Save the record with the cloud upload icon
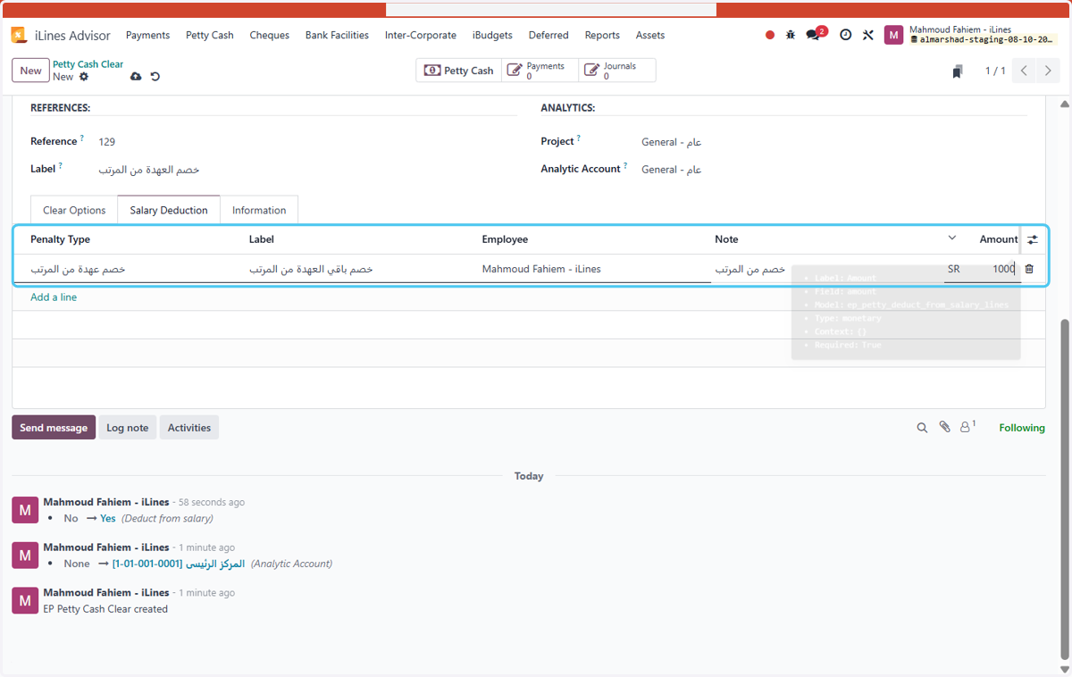Image resolution: width=1072 pixels, height=677 pixels. 136,77
